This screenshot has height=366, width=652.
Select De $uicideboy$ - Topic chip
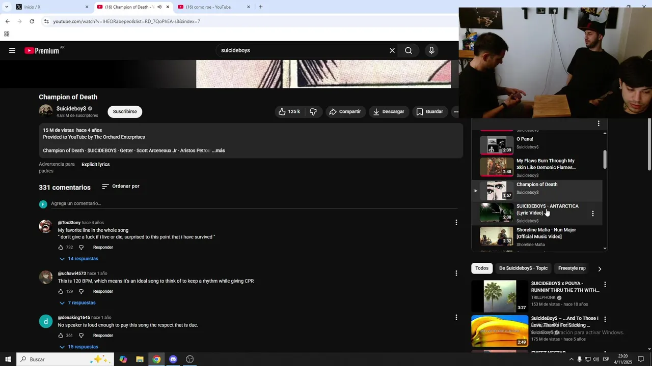coord(523,268)
